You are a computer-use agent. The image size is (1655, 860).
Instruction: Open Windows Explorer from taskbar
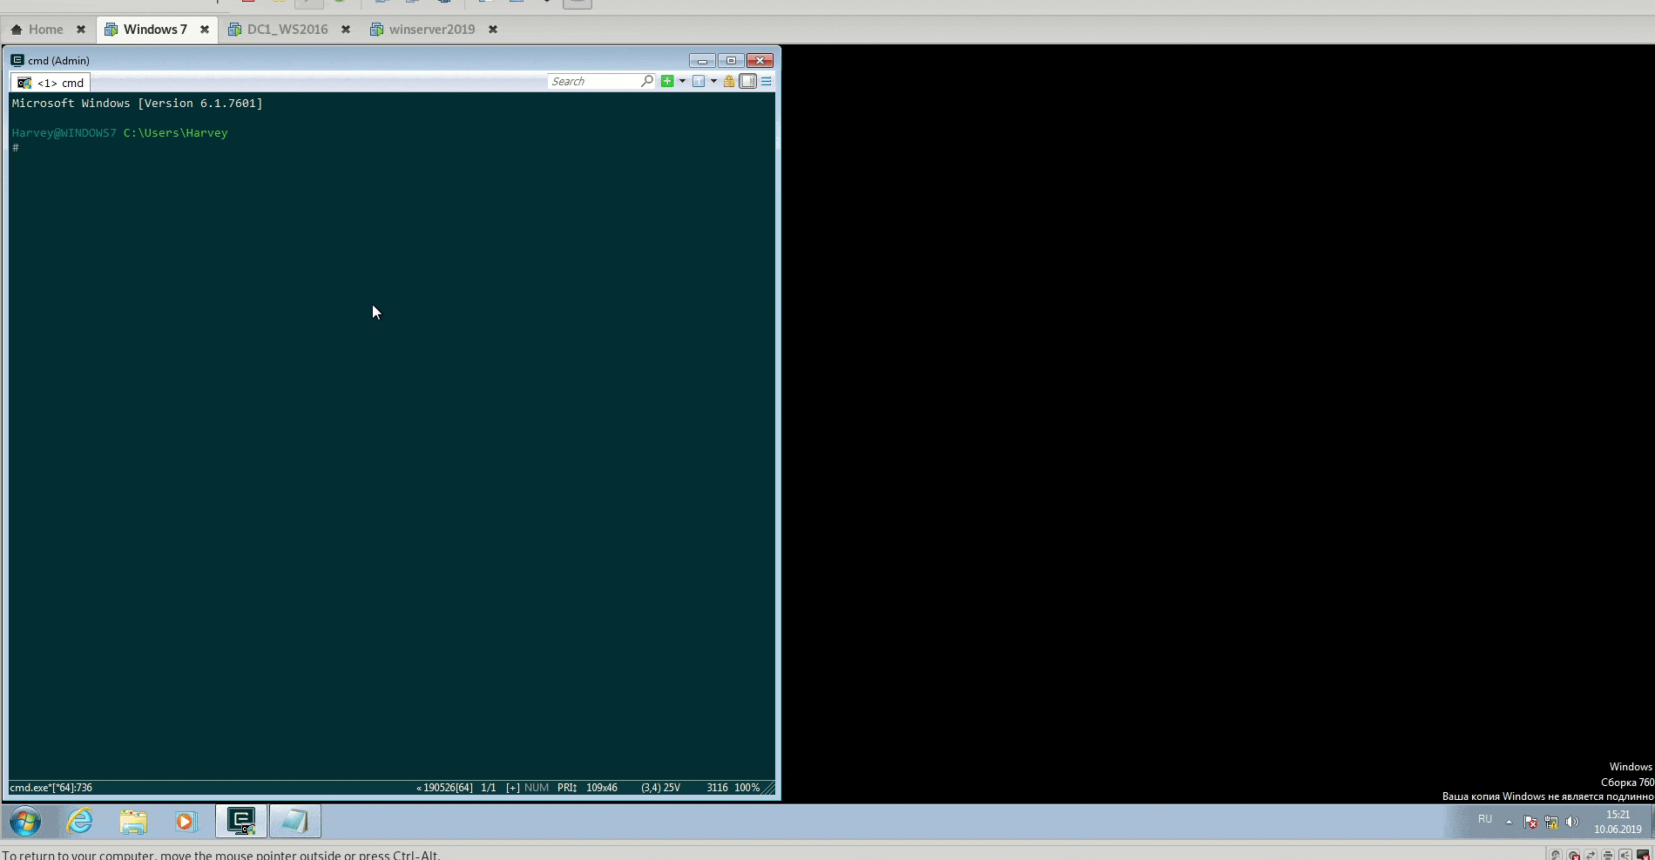click(133, 821)
